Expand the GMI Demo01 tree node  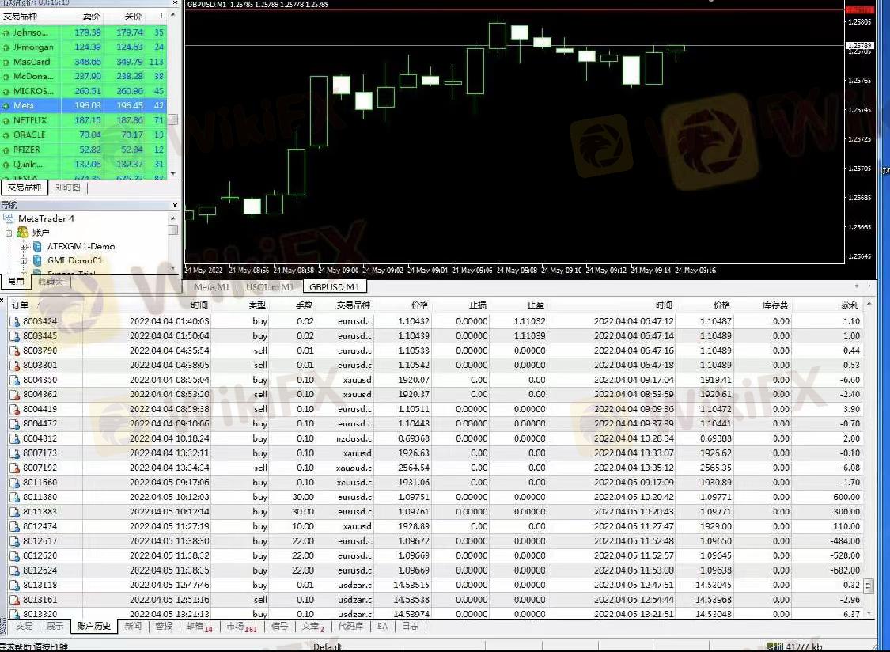point(24,260)
